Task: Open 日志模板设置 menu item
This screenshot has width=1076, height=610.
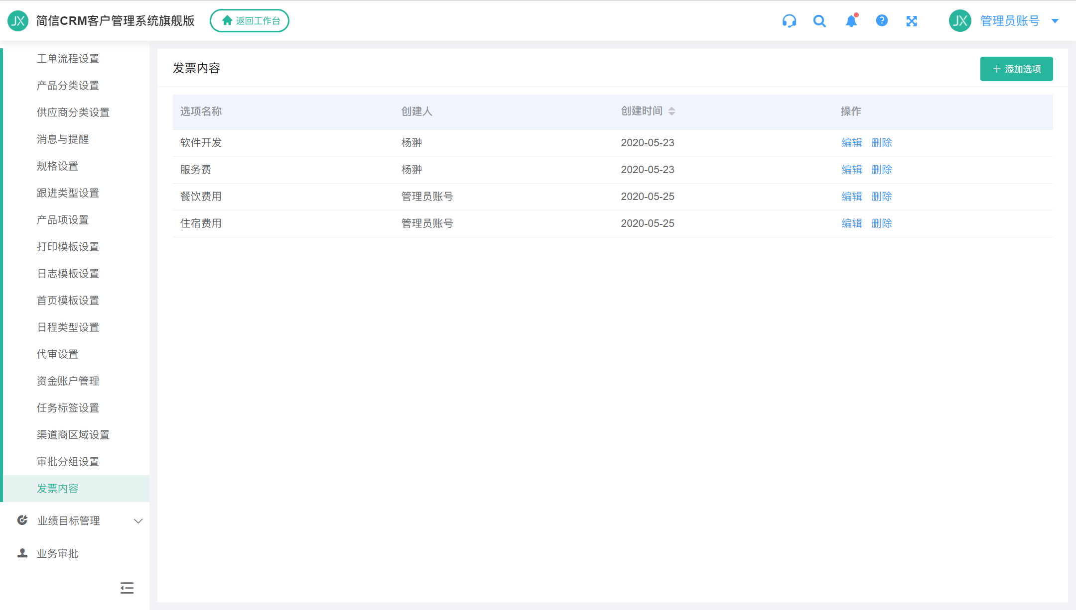Action: tap(76, 274)
